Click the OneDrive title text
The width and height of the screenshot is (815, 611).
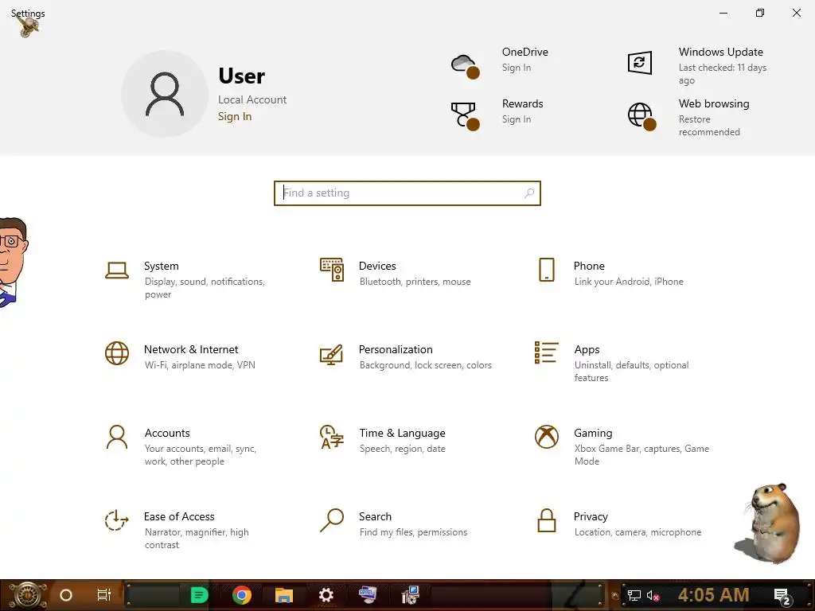coord(525,52)
